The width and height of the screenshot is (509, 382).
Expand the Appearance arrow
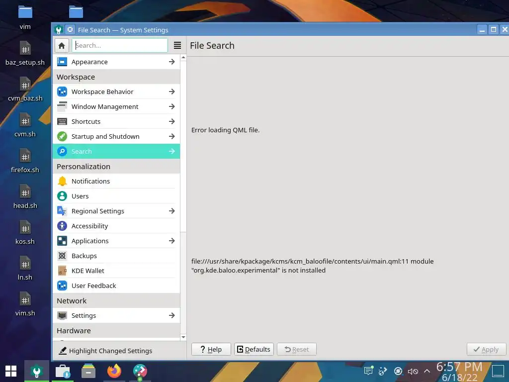pyautogui.click(x=171, y=62)
